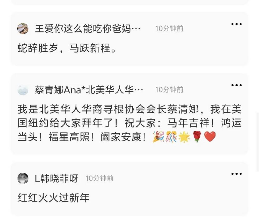Select the comment 红红火火过新年
Image resolution: width=259 pixels, height=217 pixels.
point(54,198)
